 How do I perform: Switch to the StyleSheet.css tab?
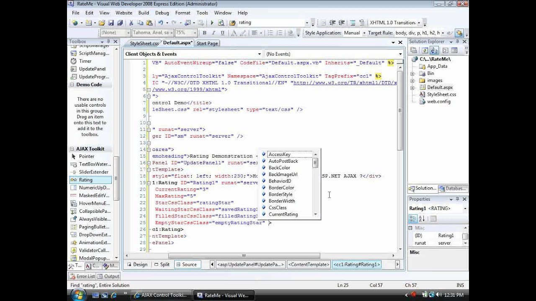pos(144,43)
